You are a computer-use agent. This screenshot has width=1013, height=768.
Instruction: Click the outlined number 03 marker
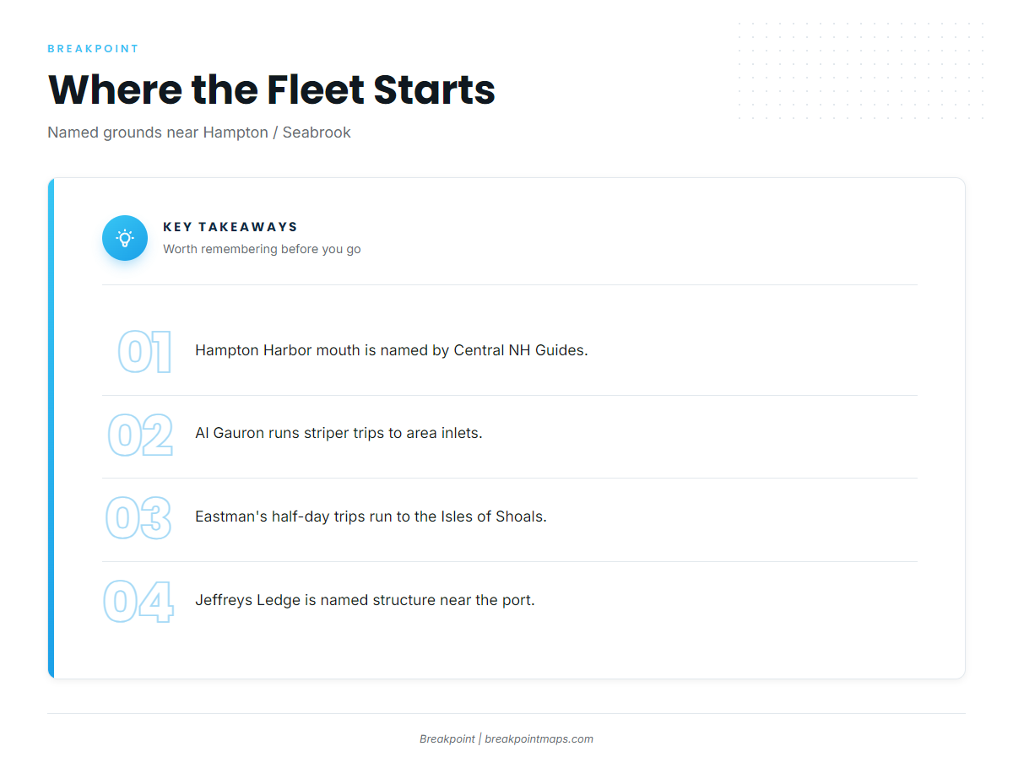pos(138,518)
